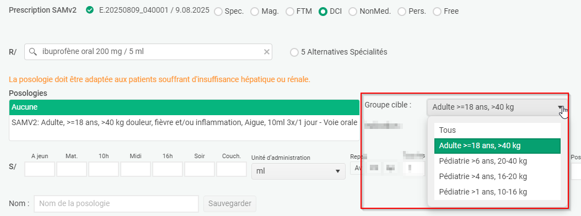Pick the Free prescription option
Viewport: 581px width, 216px height.
[x=437, y=12]
